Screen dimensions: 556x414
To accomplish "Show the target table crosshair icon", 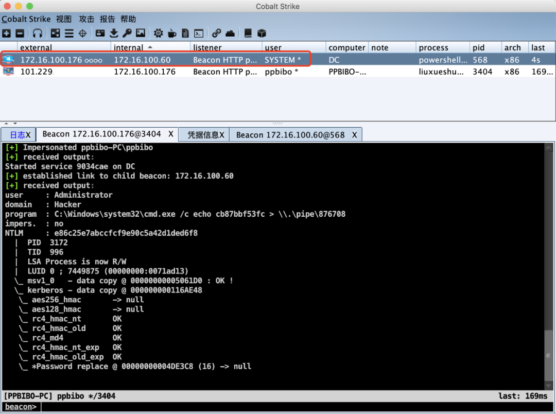I will click(x=82, y=33).
